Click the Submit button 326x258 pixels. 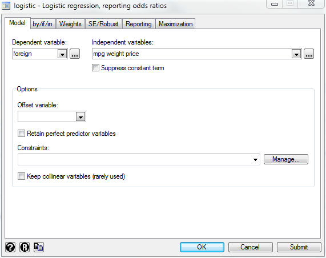(299, 247)
